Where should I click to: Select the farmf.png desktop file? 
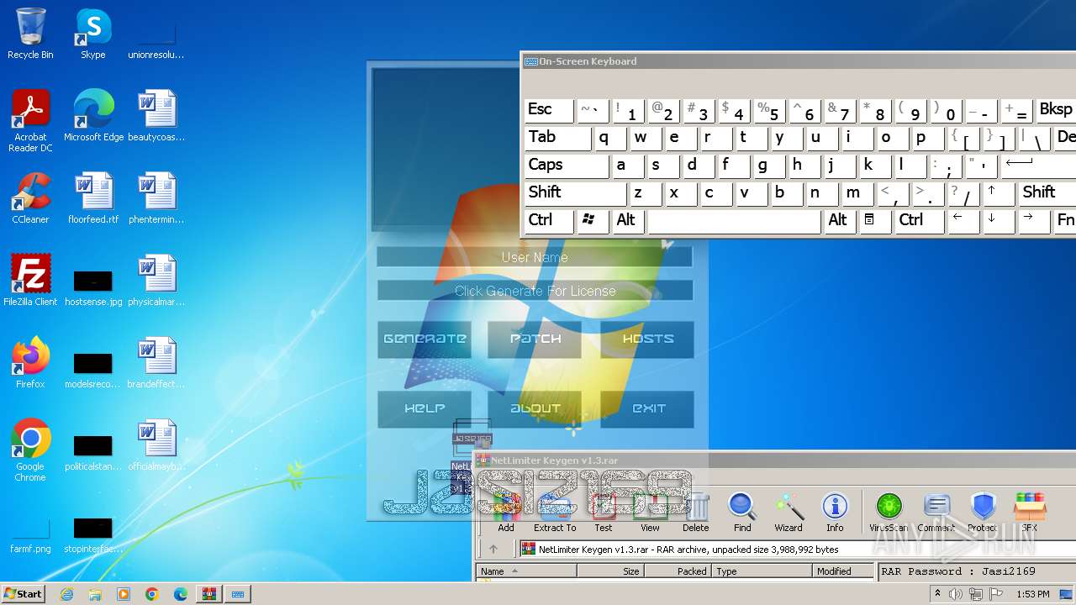click(x=30, y=534)
